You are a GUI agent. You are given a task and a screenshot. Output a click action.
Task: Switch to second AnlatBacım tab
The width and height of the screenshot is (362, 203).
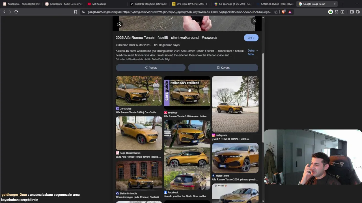click(63, 4)
